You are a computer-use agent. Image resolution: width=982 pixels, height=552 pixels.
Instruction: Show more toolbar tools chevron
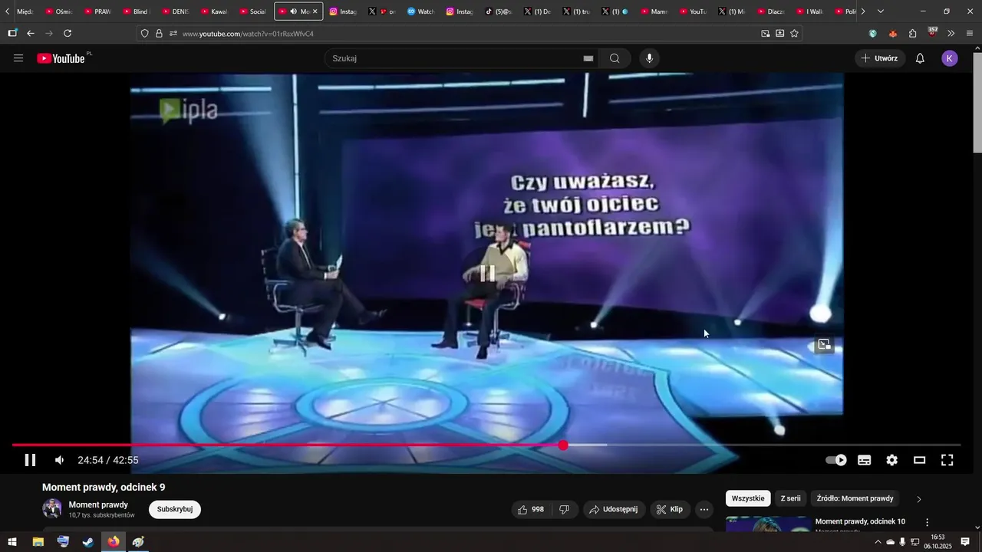951,33
